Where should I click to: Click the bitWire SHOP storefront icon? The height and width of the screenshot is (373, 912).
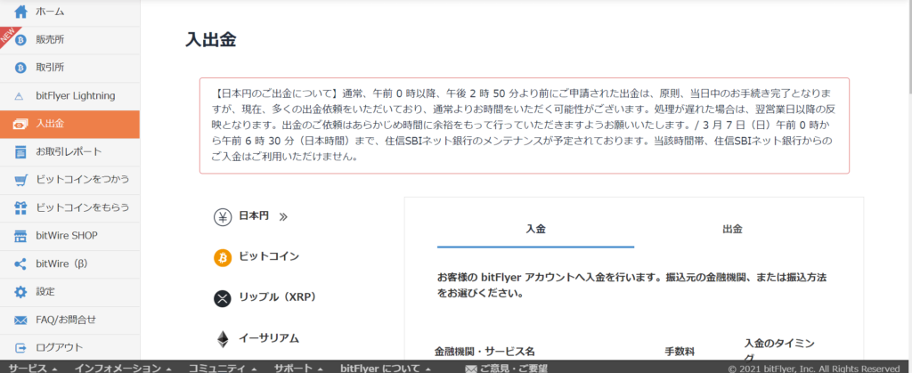pyautogui.click(x=21, y=236)
